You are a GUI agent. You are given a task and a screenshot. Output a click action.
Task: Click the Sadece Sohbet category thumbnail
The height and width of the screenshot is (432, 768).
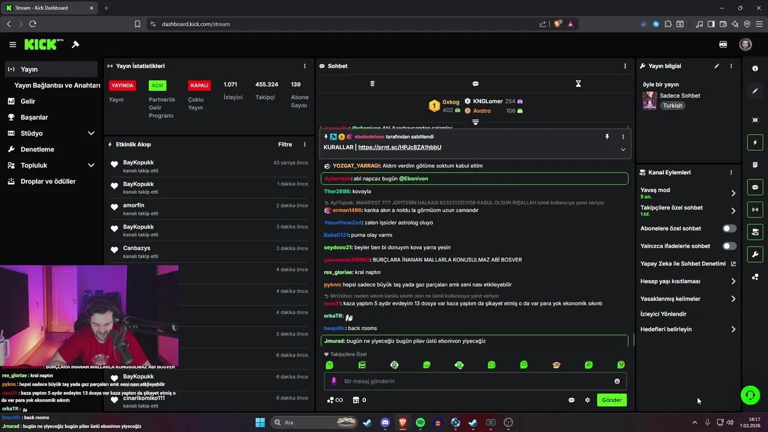650,100
